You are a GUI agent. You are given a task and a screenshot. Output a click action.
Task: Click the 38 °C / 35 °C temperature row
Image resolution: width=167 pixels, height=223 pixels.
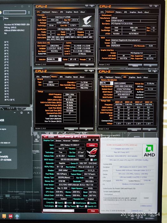pos(9,100)
